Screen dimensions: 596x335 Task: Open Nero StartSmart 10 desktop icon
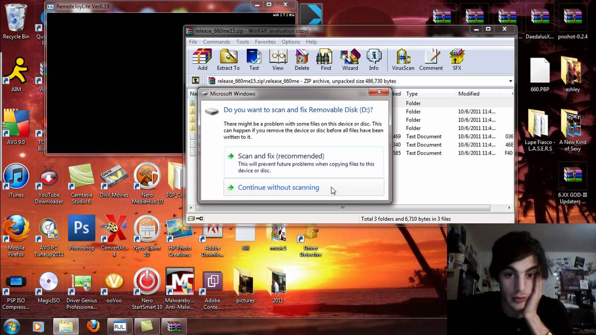[147, 289]
